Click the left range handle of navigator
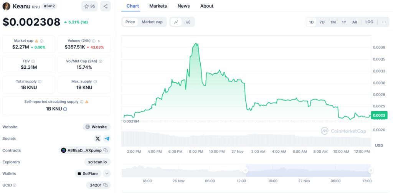Viewport: 393px width, 193px height. (246, 170)
